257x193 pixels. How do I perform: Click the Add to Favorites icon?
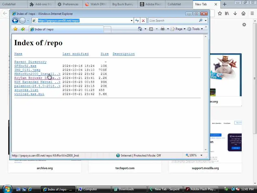[23, 29]
